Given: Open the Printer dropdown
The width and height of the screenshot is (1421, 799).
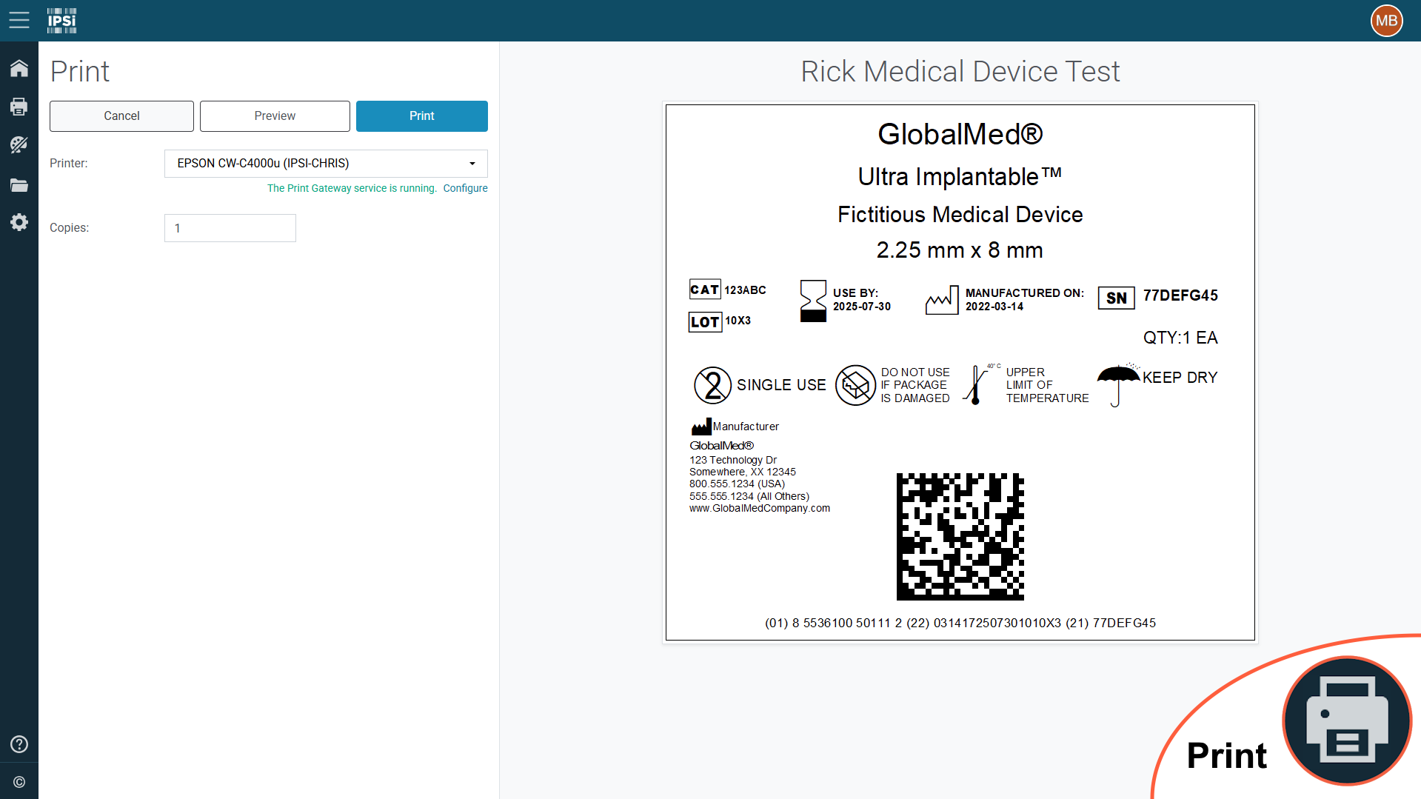Looking at the screenshot, I should 326,164.
